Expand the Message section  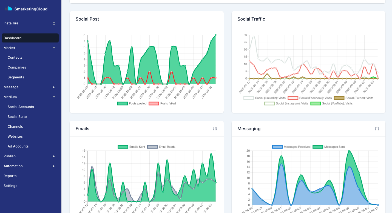11,87
